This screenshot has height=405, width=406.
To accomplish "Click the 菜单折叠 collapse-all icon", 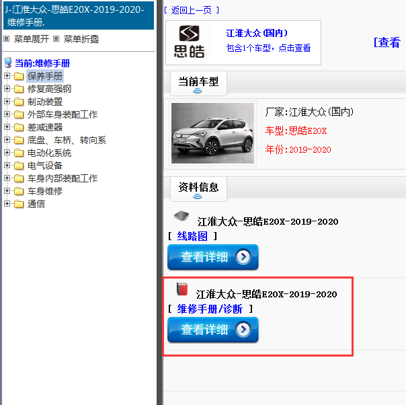I will coord(56,39).
